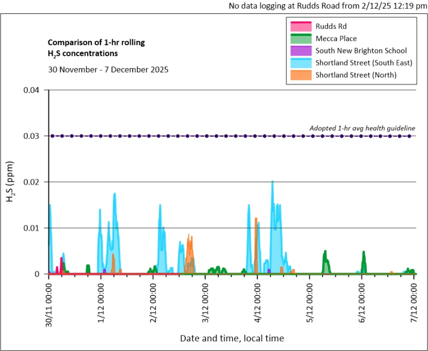This screenshot has height=351, width=428.
Task: Select the 'Mecca Place' legend label text
Action: point(336,39)
